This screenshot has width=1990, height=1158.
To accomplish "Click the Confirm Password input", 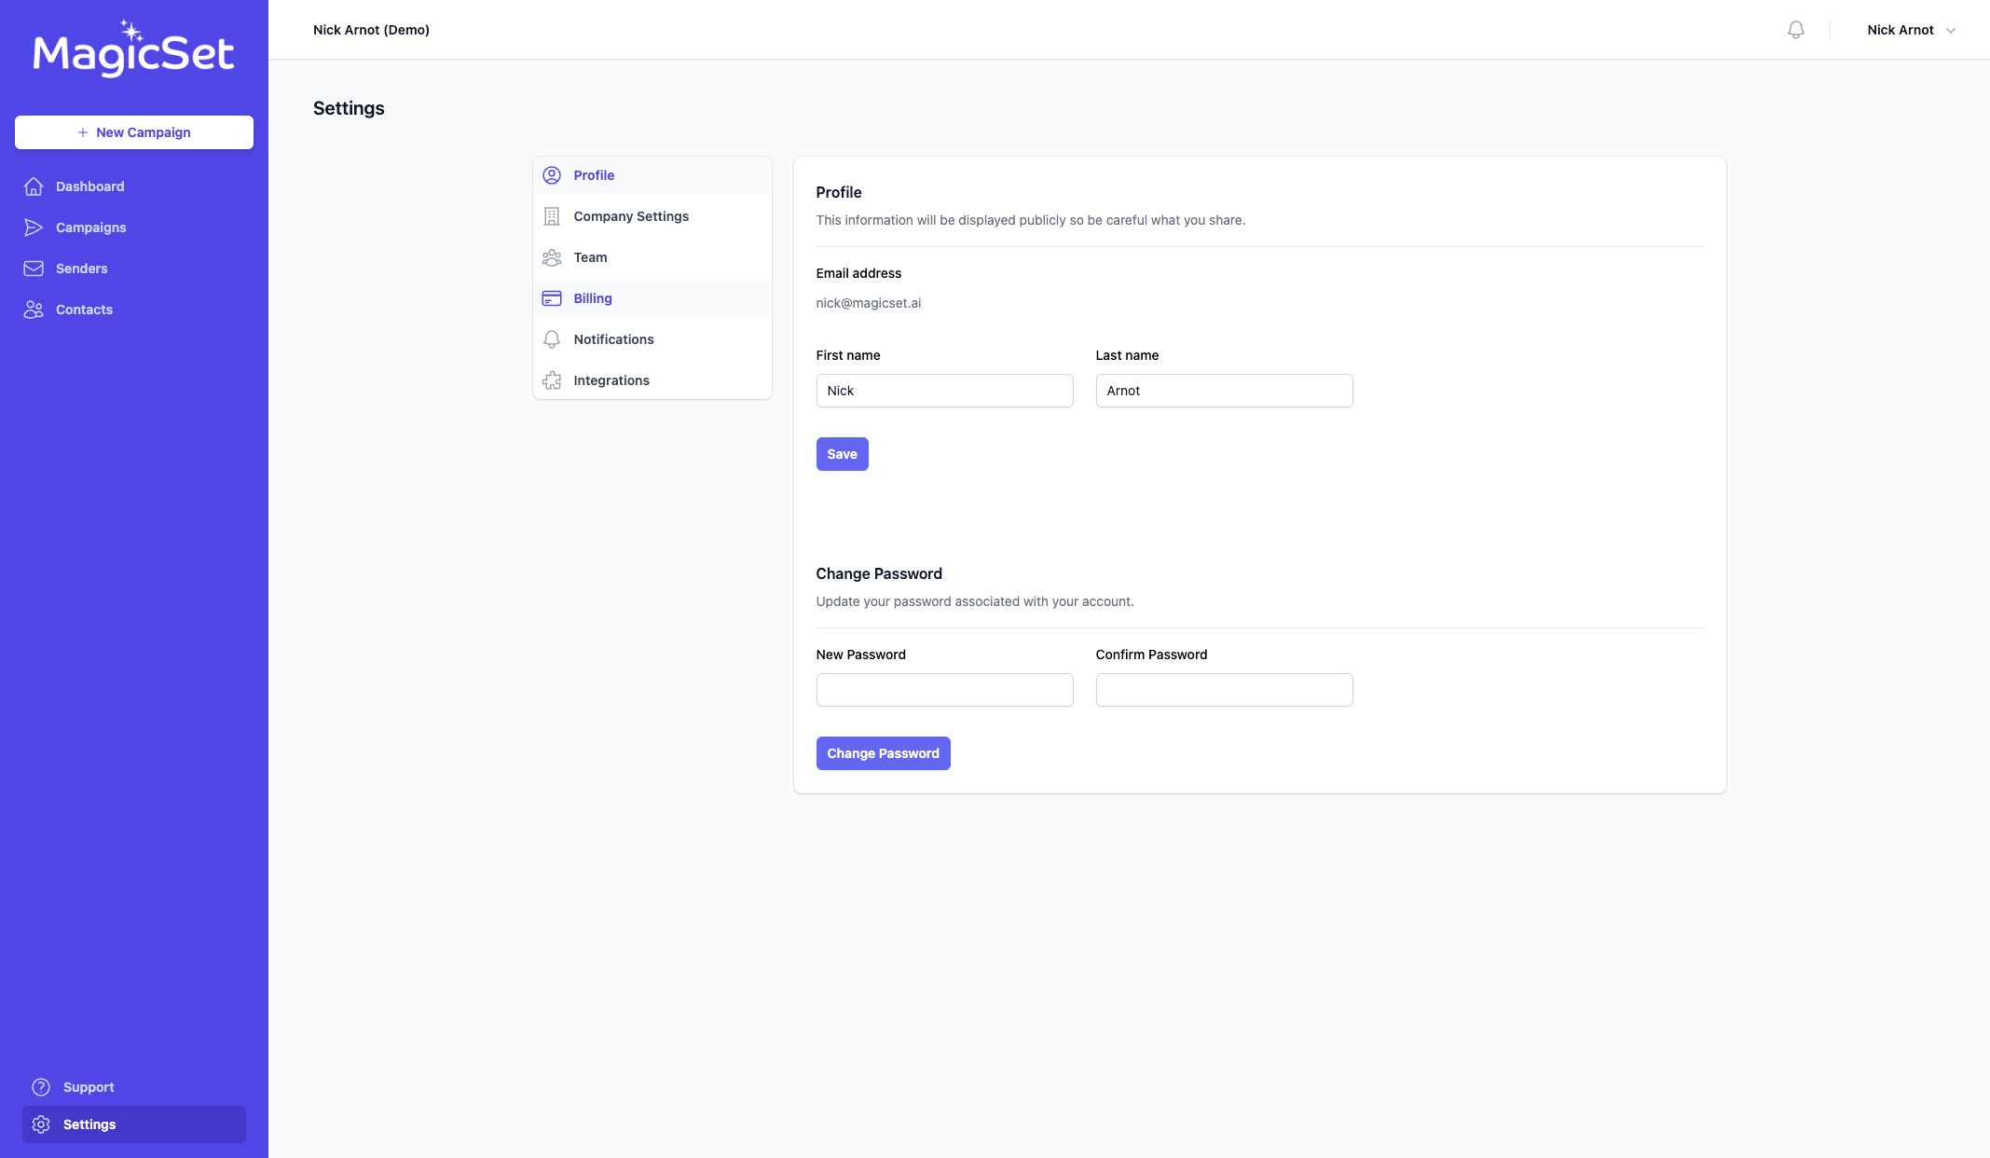I will (1224, 690).
